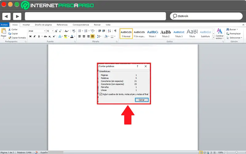246x154 pixels.
Task: Increase paragraph indent
Action: click(x=104, y=31)
